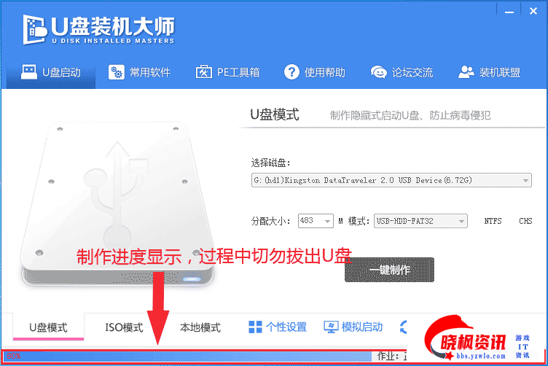The width and height of the screenshot is (548, 366).
Task: Expand the 模式 USB-HDD-FAT32 dropdown
Action: point(420,221)
